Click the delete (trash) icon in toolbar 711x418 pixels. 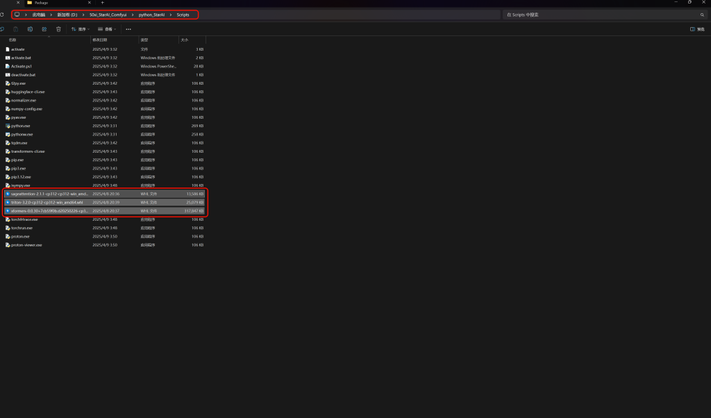pos(58,29)
